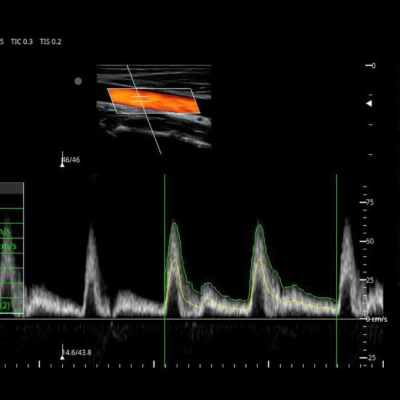This screenshot has height=400, width=400.
Task: Click the TIS 0.2 indicator
Action: (x=51, y=41)
